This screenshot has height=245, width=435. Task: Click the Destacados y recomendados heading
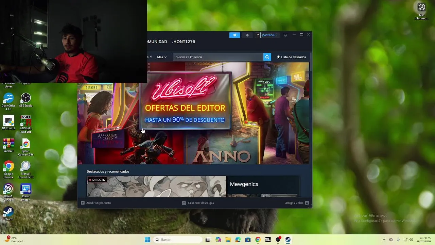click(108, 171)
